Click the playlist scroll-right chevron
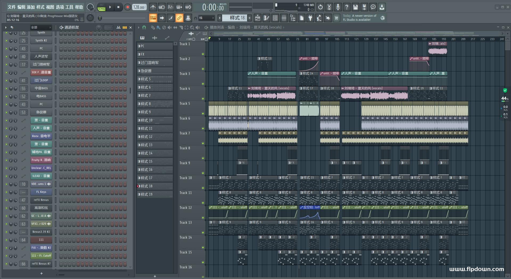 [x=502, y=33]
